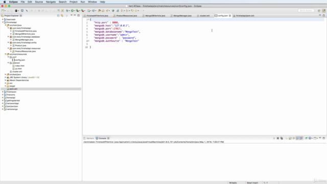
Task: Click the External Tools run icon
Action: pyautogui.click(x=83, y=11)
